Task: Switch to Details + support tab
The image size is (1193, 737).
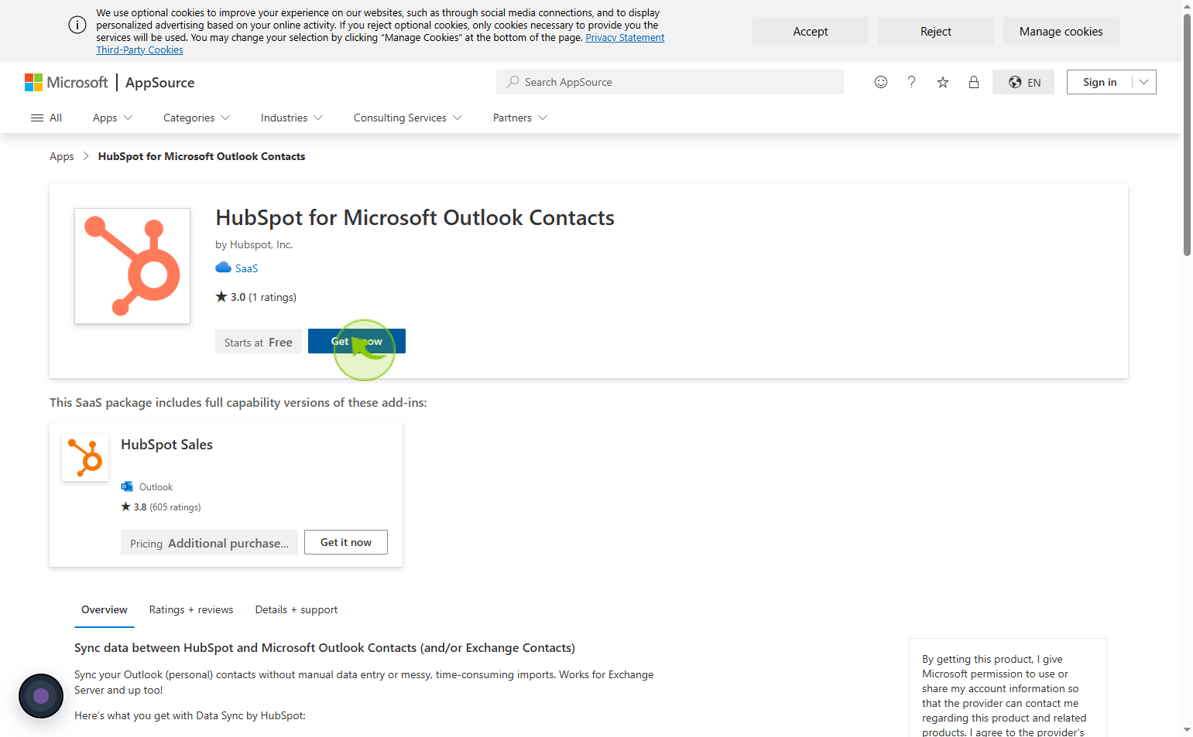Action: [297, 610]
